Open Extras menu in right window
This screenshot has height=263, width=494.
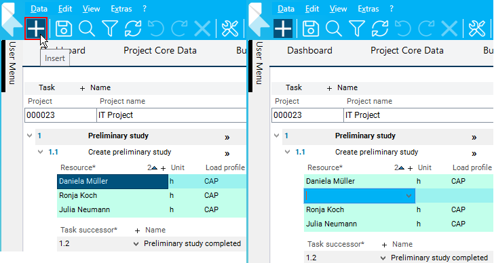pos(368,9)
